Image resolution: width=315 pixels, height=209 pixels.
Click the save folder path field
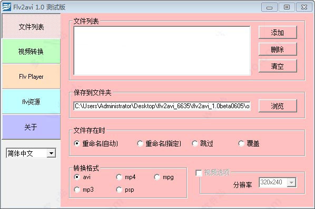pyautogui.click(x=162, y=106)
